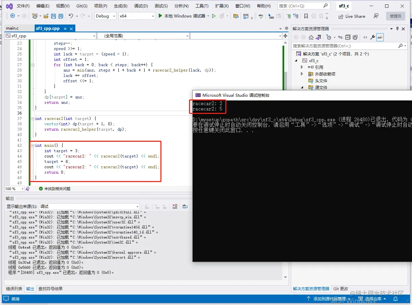This screenshot has height=305, width=412.
Task: Click the save all icon
Action: pyautogui.click(x=61, y=16)
